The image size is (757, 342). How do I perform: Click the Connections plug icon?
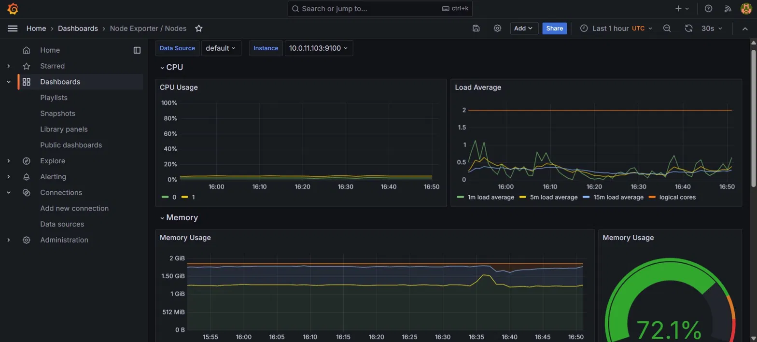(x=27, y=193)
